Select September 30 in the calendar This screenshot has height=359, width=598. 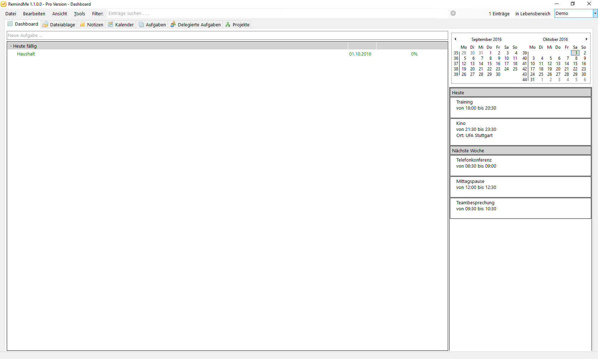[x=498, y=74]
